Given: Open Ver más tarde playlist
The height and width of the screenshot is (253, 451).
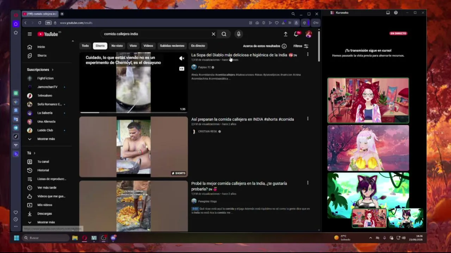Looking at the screenshot, I should click(x=47, y=188).
